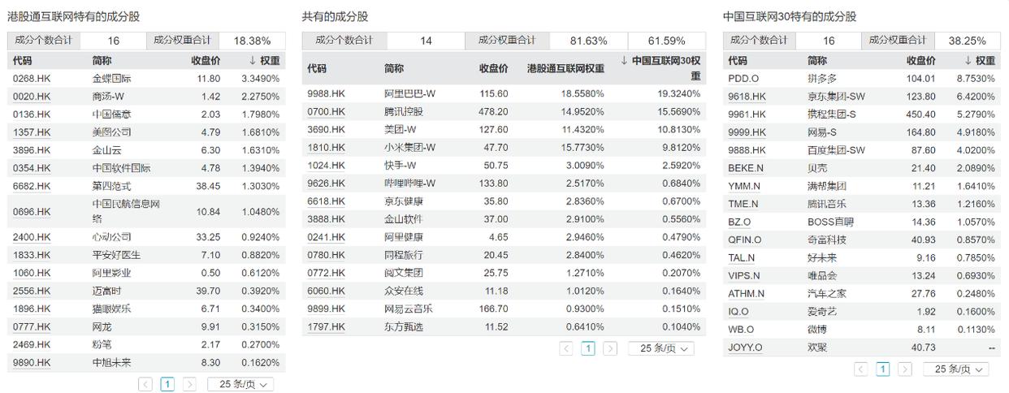Image resolution: width=1009 pixels, height=393 pixels.
Task: Select page 1 in left table pagination
Action: point(167,384)
